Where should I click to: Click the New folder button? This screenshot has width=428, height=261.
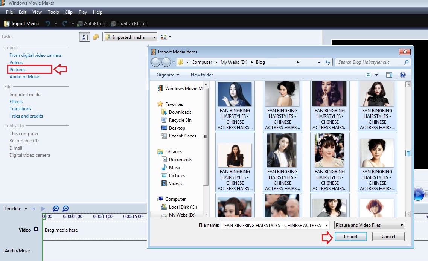(201, 75)
